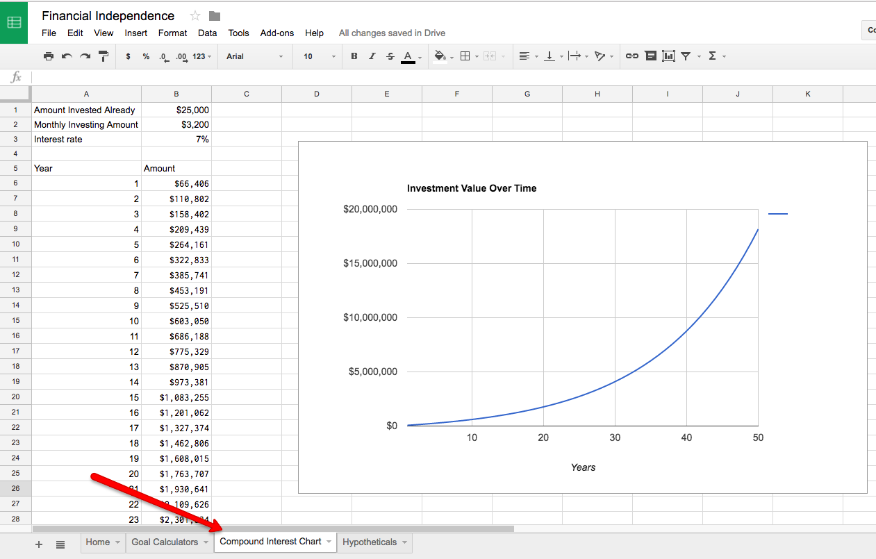Open vertical align options
Screen dimensions: 876x559
553,56
